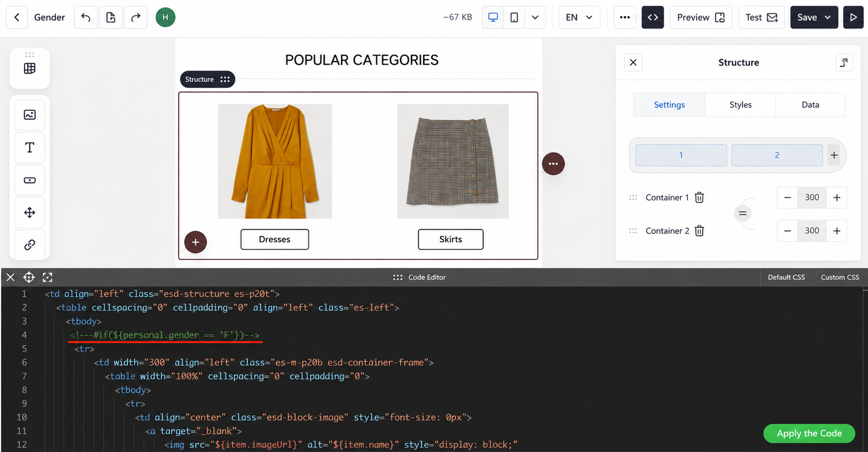Open the structure three-dot actions button
The height and width of the screenshot is (452, 868).
click(x=553, y=164)
